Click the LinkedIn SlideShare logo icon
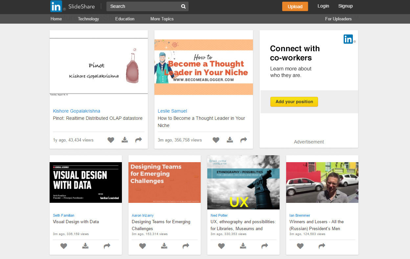This screenshot has height=259, width=410. pos(56,6)
